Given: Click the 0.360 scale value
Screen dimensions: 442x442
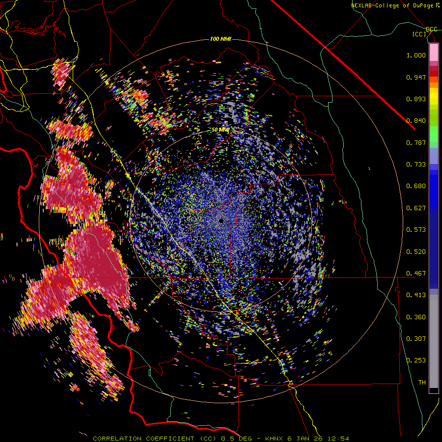Looking at the screenshot, I should (x=416, y=317).
